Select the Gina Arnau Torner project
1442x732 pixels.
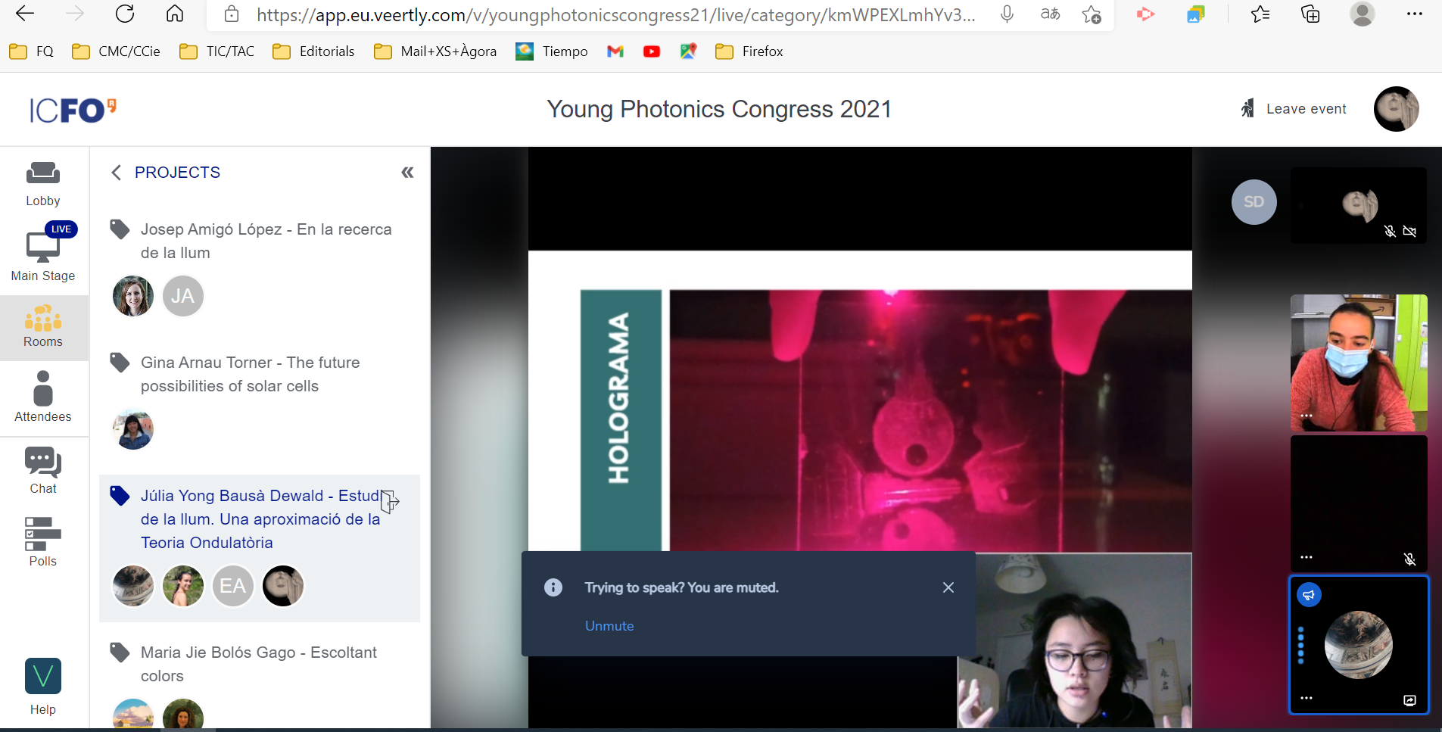250,374
